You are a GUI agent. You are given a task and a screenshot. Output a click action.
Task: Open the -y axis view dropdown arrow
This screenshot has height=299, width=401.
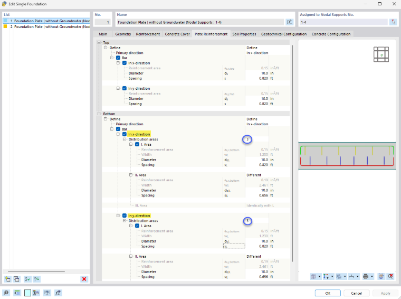pyautogui.click(x=332, y=276)
